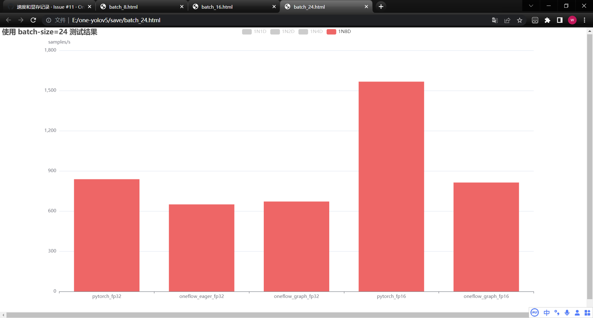Close the Issue #11 tab
Image resolution: width=593 pixels, height=318 pixels.
[90, 7]
